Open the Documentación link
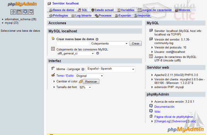 (x=164, y=107)
